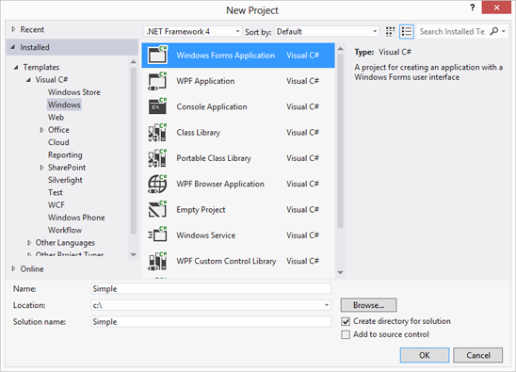Click the search magnifier icon
This screenshot has height=372, width=516.
click(494, 31)
